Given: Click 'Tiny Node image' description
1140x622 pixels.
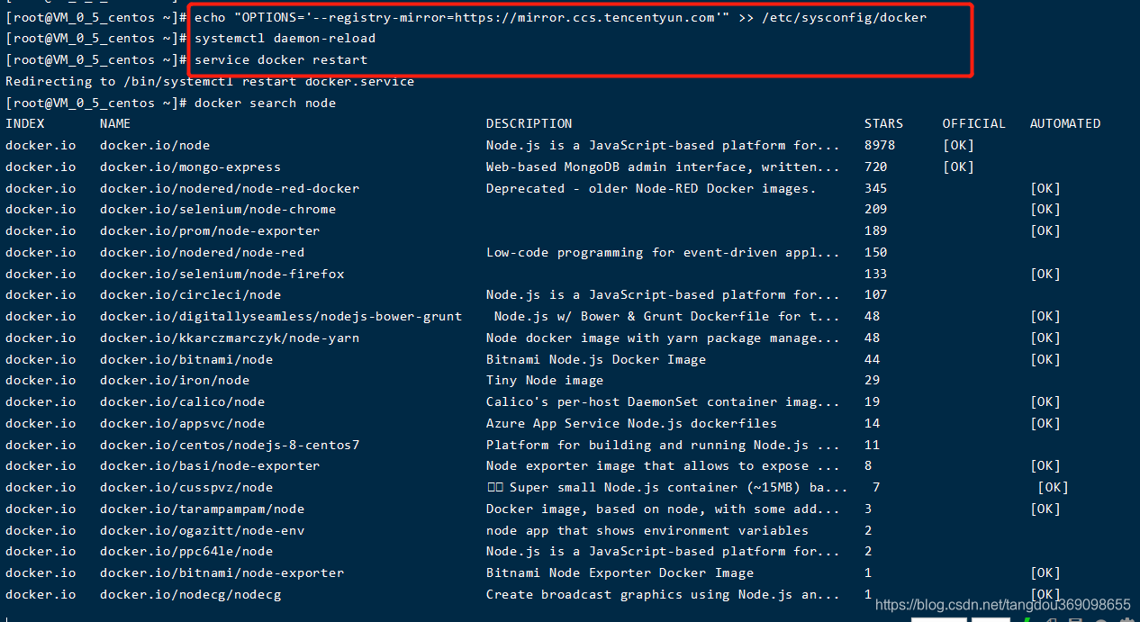Looking at the screenshot, I should tap(545, 380).
